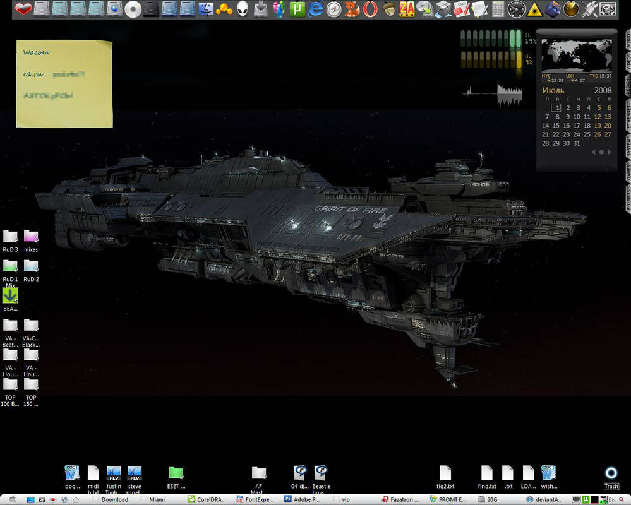Click the tray search magnifier icon
The image size is (631, 505).
click(x=622, y=500)
